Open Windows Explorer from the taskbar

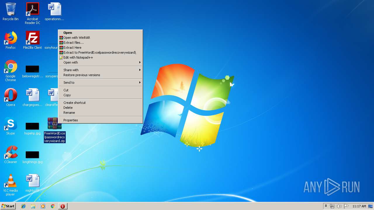click(33, 206)
